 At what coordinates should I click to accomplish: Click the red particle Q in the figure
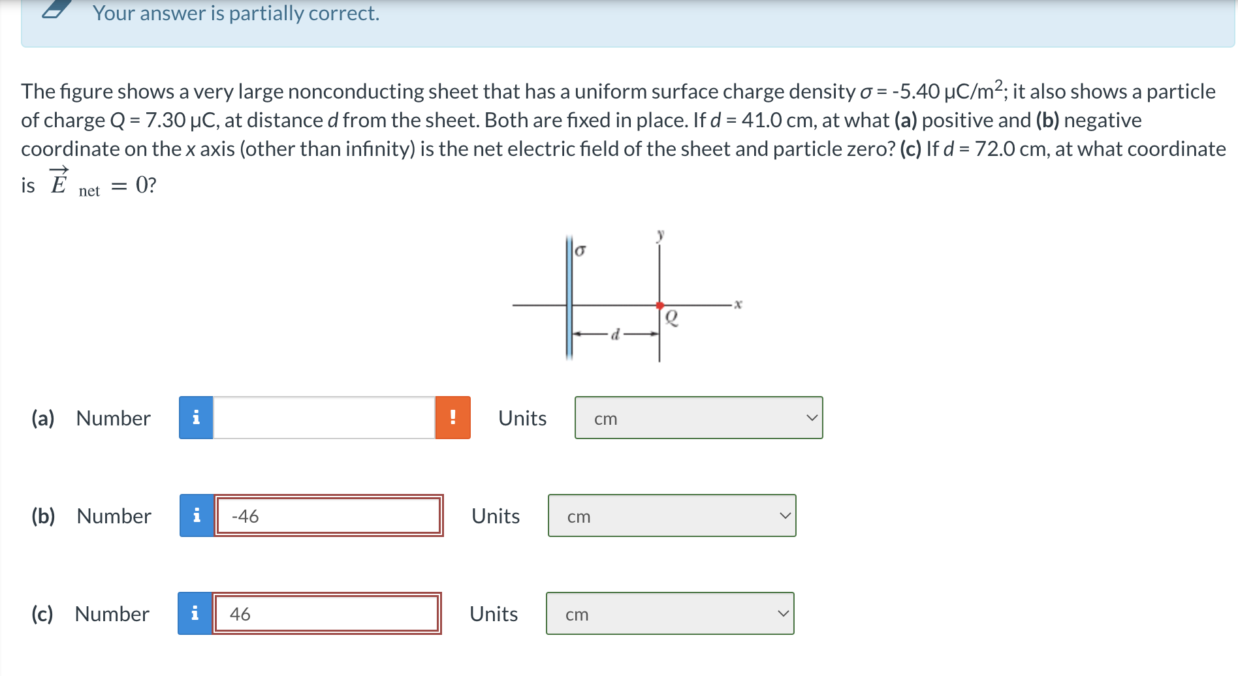click(659, 304)
